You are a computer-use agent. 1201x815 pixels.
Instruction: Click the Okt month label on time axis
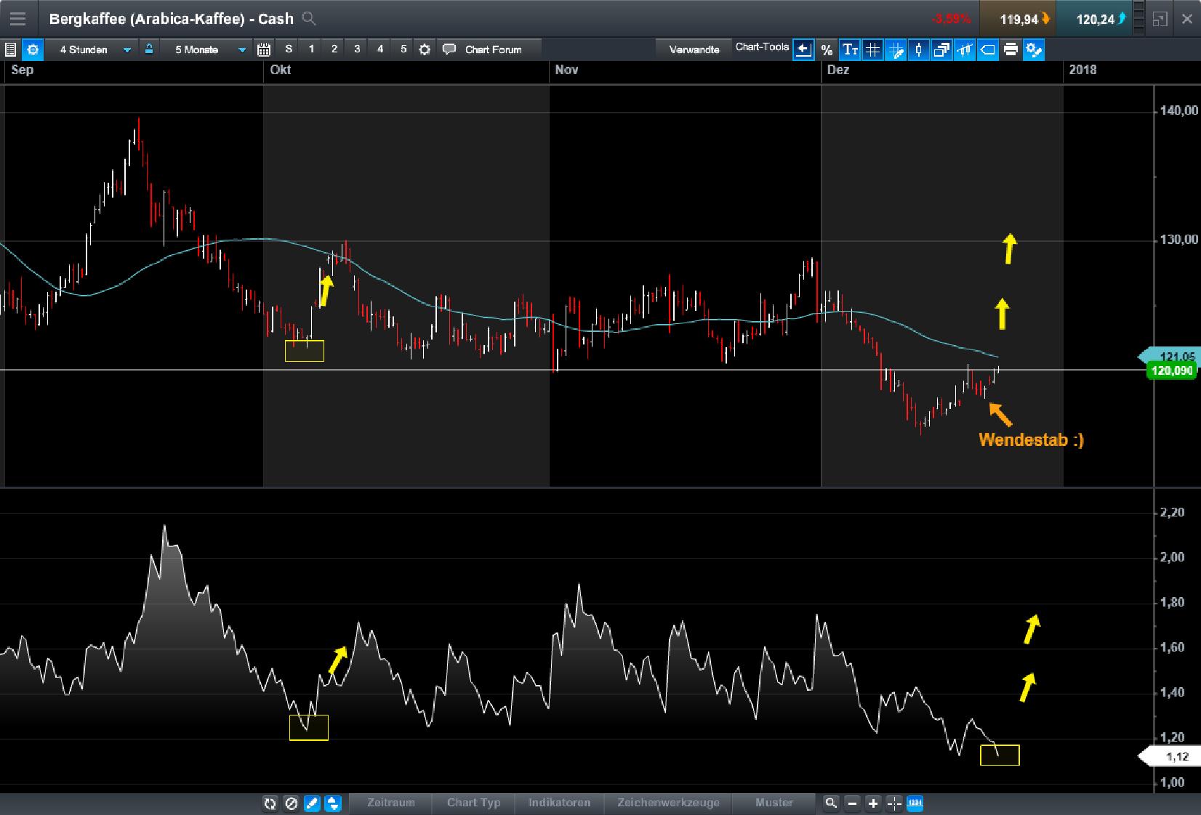[x=281, y=70]
